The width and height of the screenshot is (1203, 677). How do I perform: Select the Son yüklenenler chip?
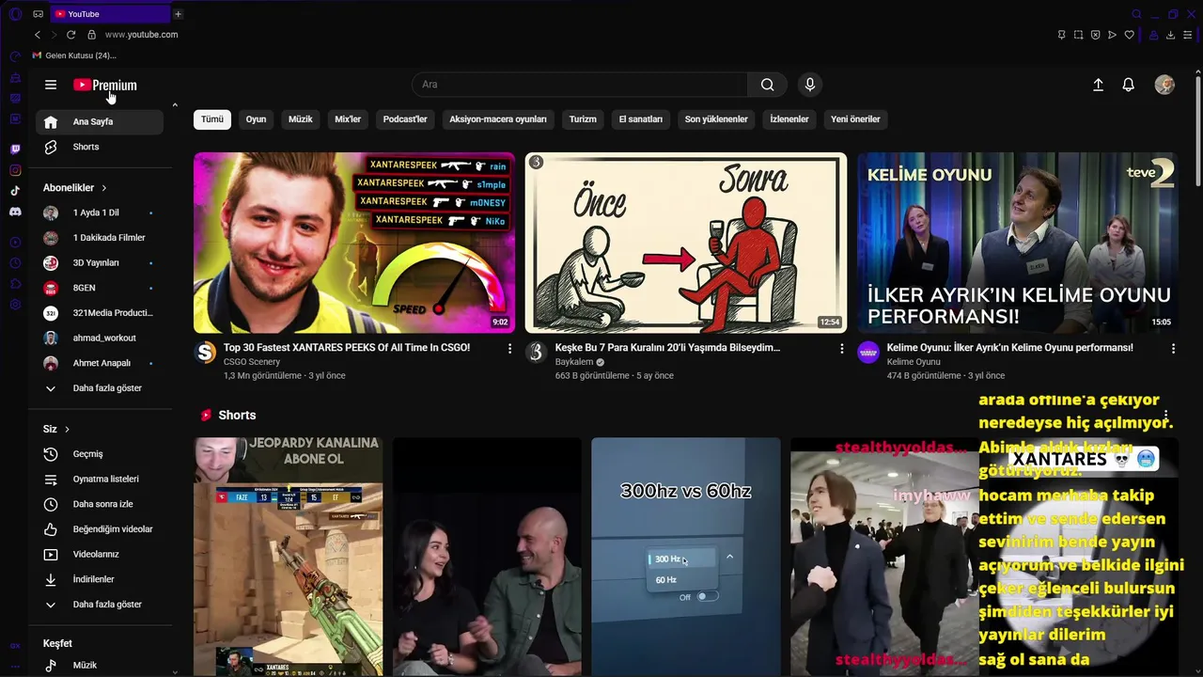click(716, 119)
